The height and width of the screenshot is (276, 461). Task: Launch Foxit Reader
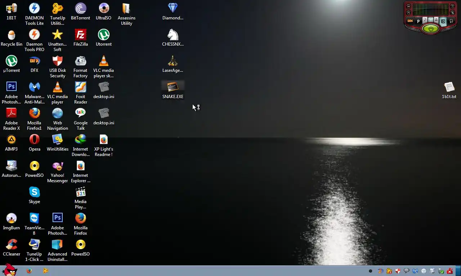tap(80, 93)
